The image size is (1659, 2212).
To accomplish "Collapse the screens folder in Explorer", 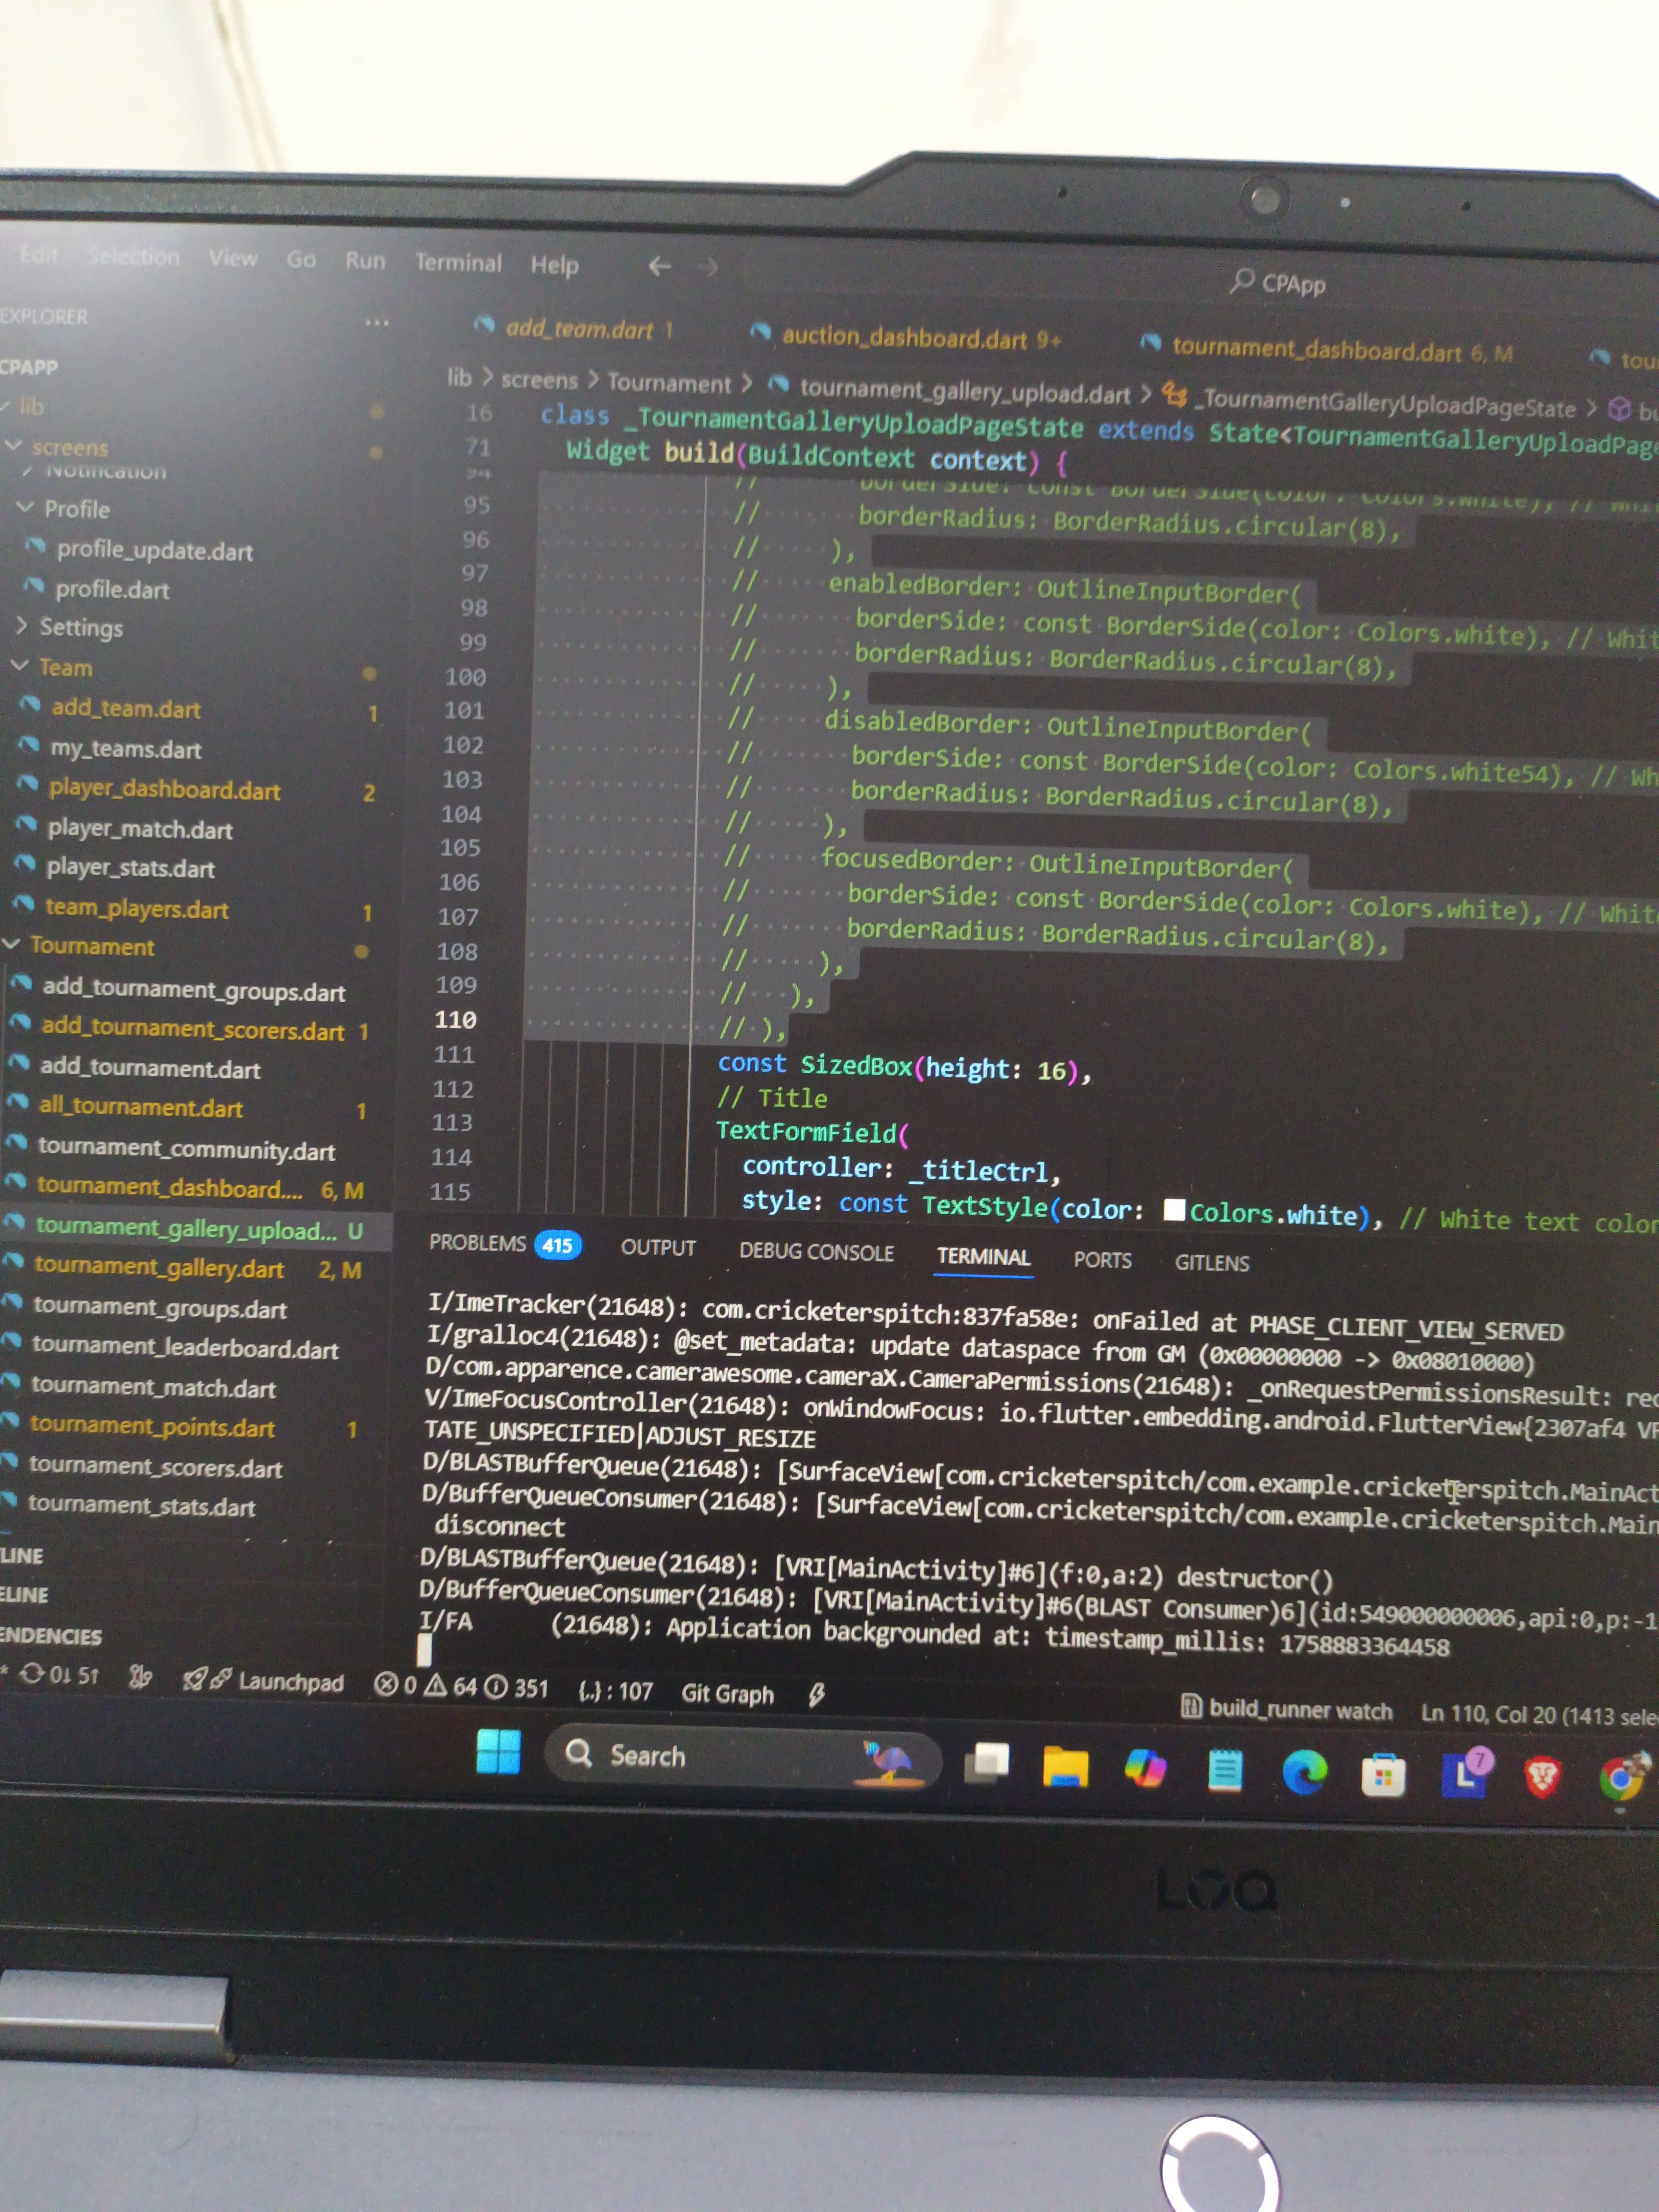I will point(69,447).
